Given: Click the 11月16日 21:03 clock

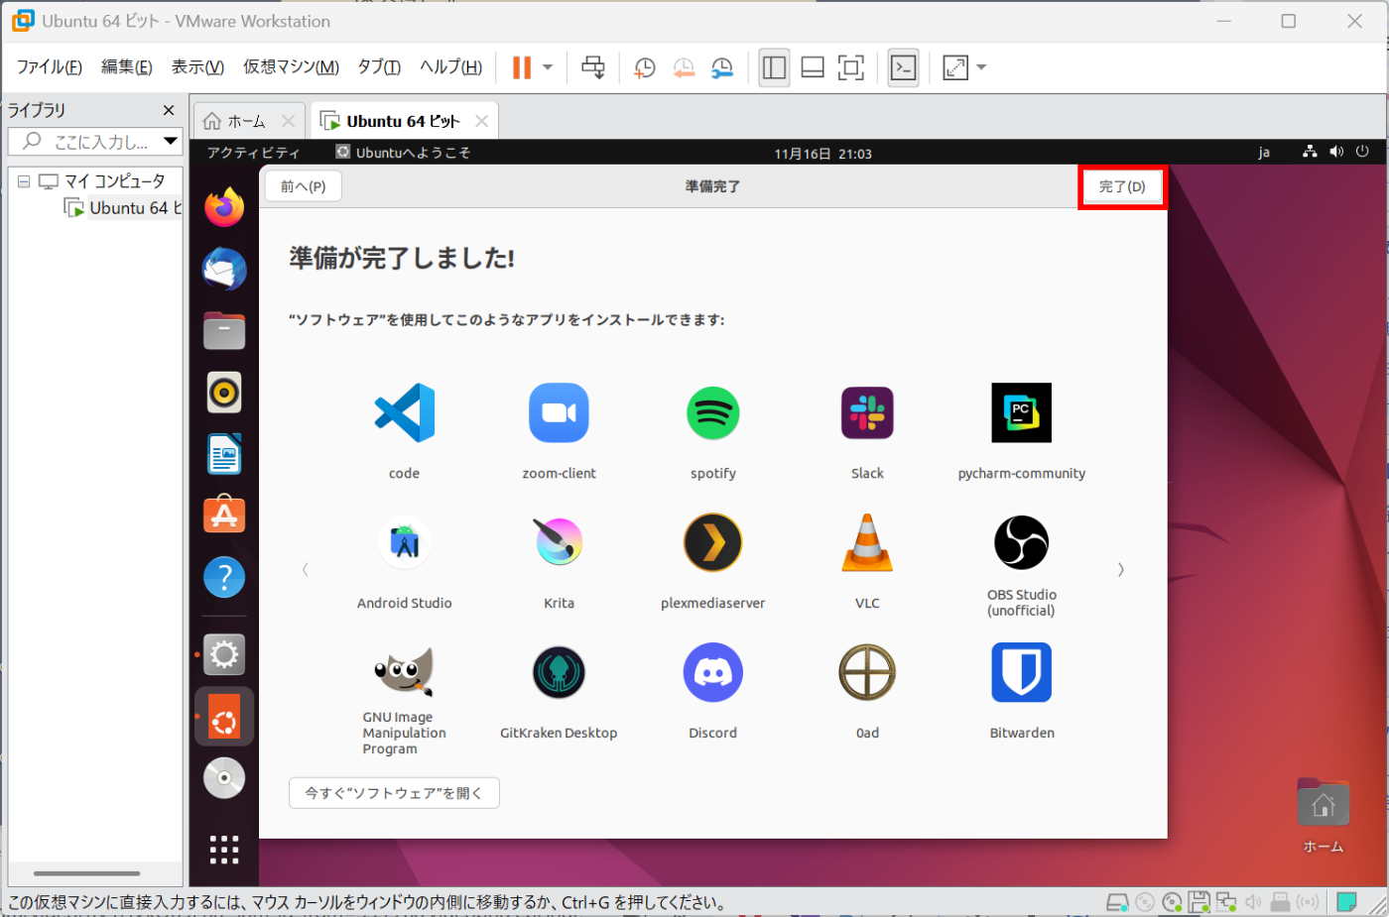Looking at the screenshot, I should pos(822,154).
